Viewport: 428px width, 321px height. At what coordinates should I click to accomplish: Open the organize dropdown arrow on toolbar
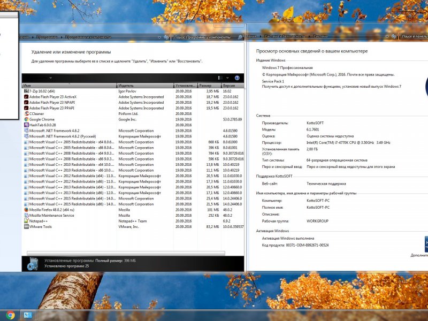(x=50, y=78)
